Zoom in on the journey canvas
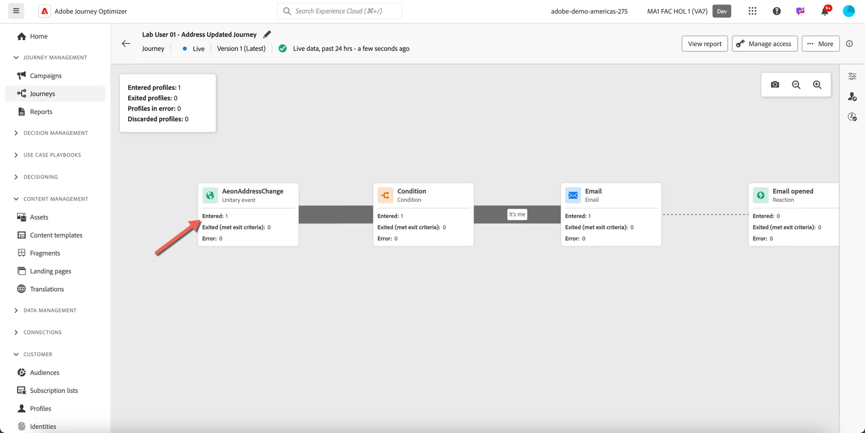This screenshot has width=865, height=433. point(817,84)
